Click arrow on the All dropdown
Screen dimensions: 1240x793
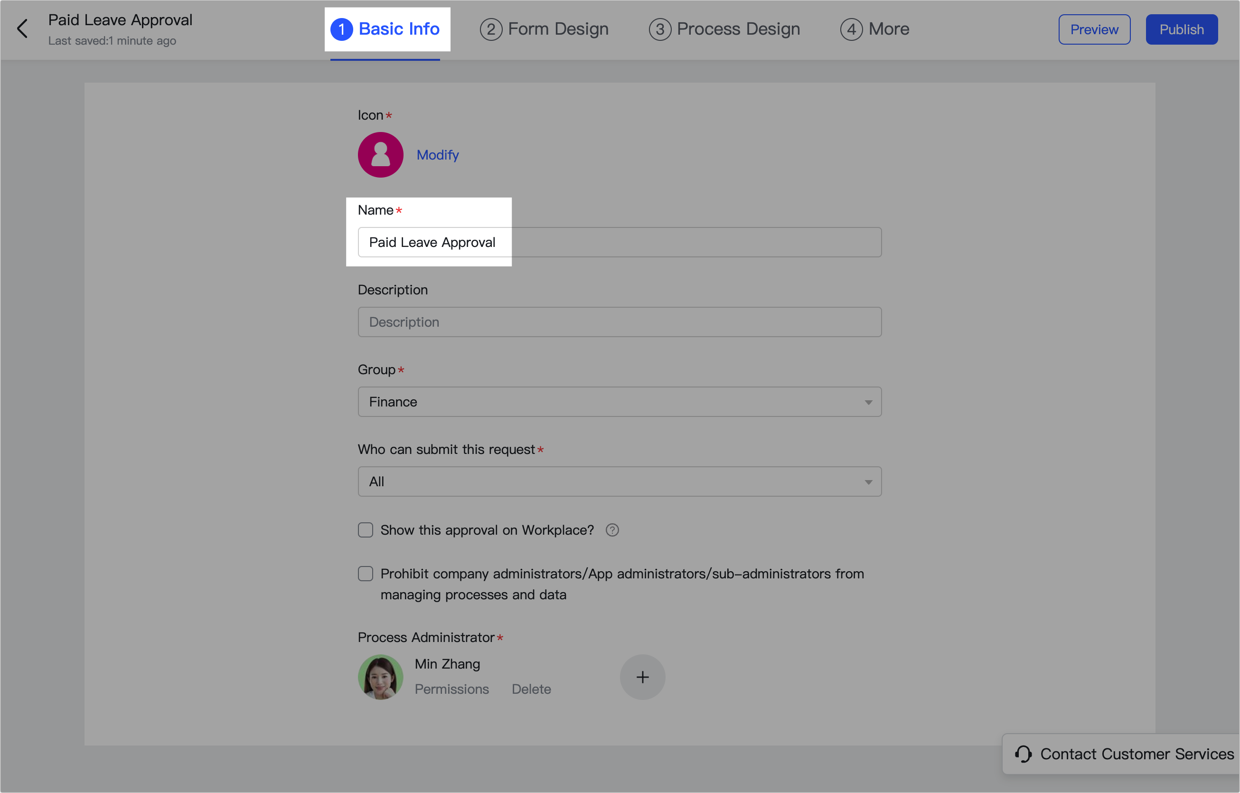(x=868, y=482)
